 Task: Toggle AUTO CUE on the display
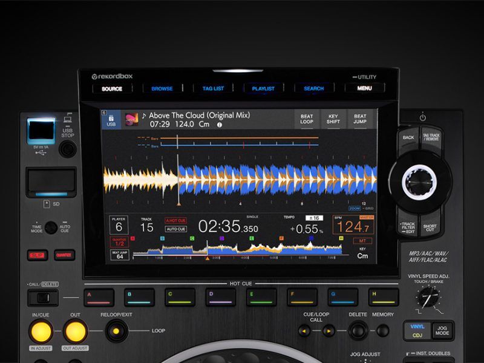175,228
